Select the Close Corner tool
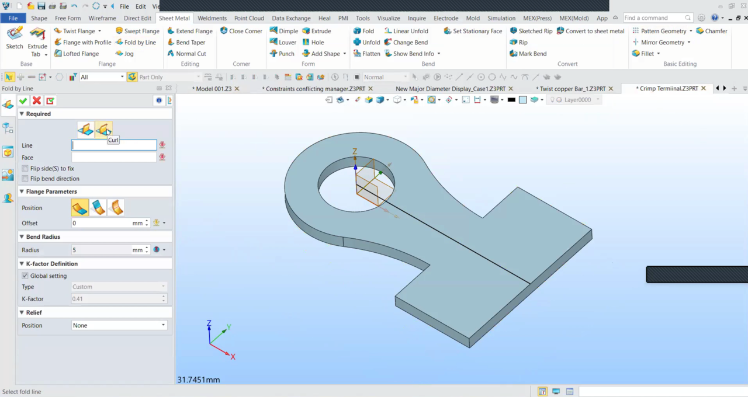This screenshot has width=748, height=397. [241, 31]
